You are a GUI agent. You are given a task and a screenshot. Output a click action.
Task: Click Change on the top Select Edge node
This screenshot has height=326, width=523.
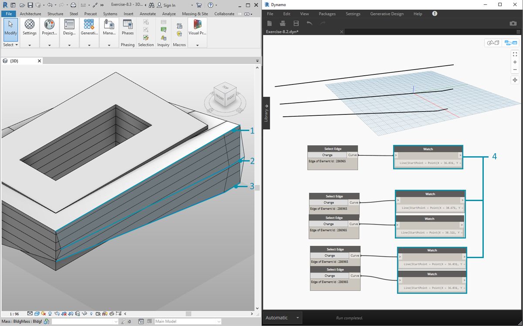[x=327, y=155]
